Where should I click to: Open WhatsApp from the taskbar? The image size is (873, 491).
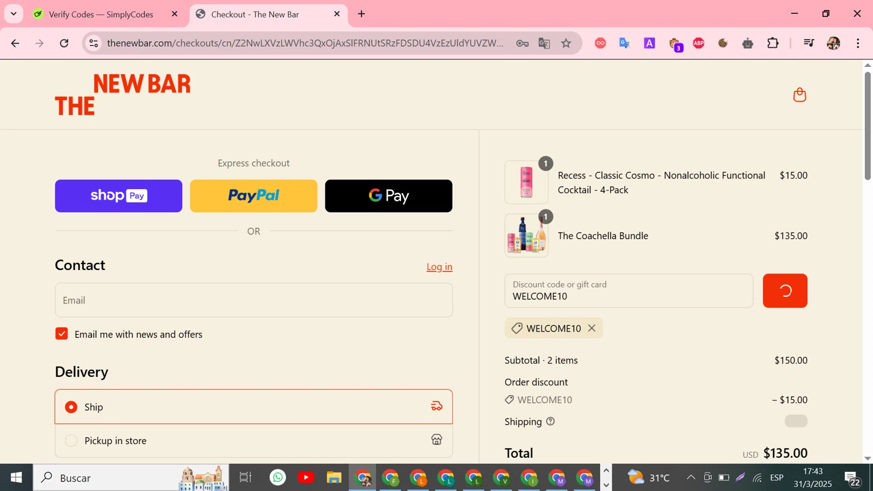[278, 478]
